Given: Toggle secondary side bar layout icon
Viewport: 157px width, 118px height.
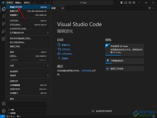Looking at the screenshot, I should (130, 3).
